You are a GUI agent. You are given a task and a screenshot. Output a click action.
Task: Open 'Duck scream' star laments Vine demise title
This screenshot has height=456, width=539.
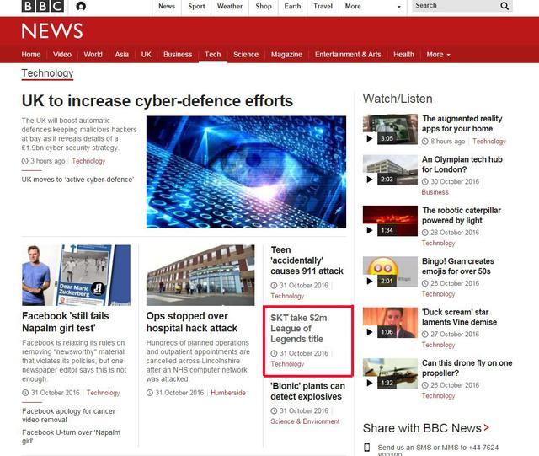pos(460,317)
